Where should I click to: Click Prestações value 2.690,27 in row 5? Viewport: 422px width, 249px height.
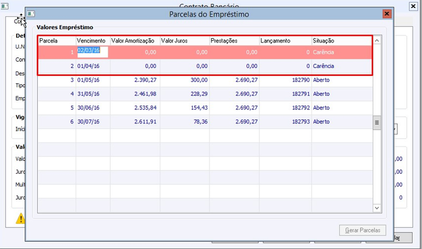(x=246, y=108)
